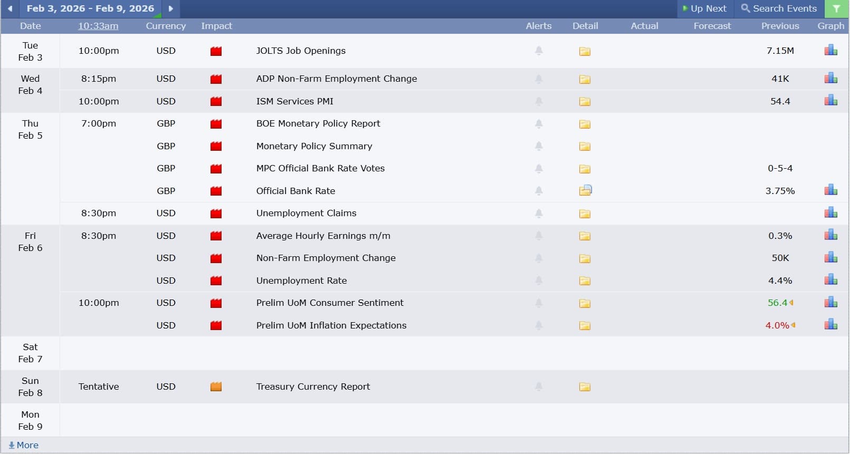Open graph for JOLTS Job Openings

click(832, 51)
